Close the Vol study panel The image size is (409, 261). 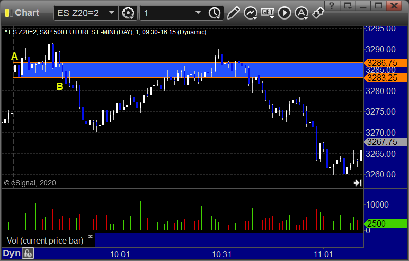pos(90,236)
